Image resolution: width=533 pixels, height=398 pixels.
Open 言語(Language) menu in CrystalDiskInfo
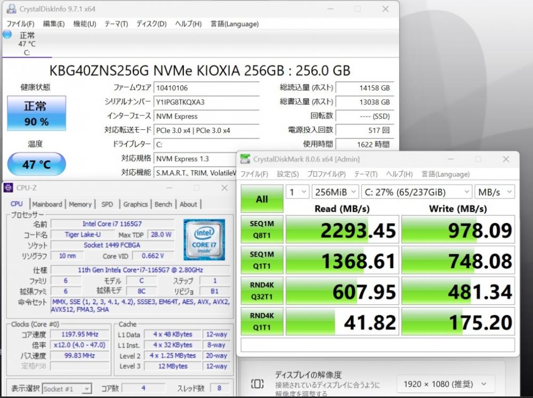point(235,24)
